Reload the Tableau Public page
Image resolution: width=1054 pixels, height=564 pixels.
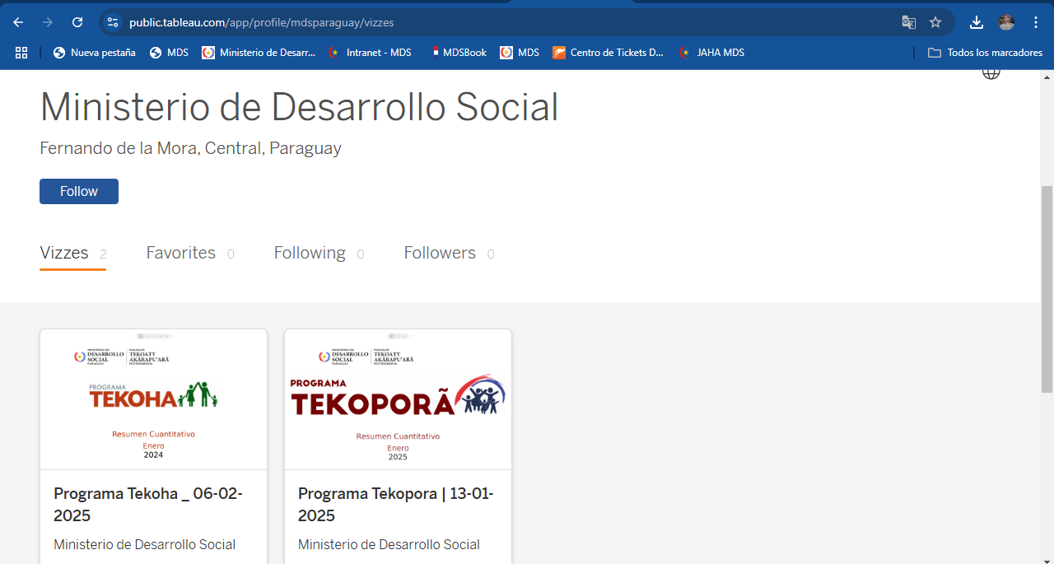pyautogui.click(x=77, y=22)
